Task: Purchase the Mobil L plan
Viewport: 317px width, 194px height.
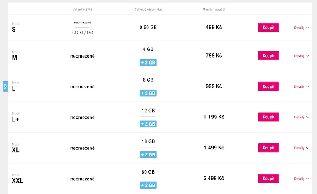Action: coord(268,86)
